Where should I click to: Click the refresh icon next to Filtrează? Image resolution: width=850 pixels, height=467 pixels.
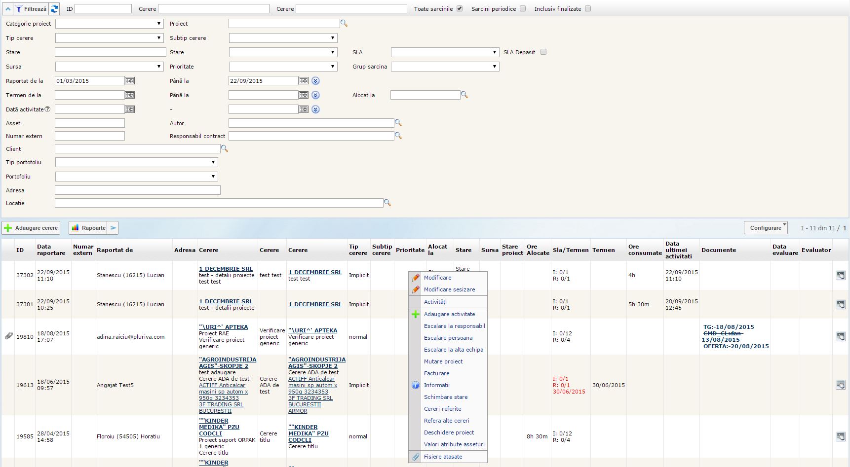tap(54, 9)
